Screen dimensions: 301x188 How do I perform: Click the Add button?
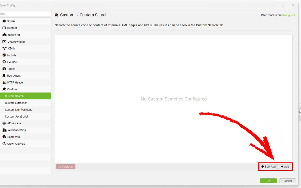pyautogui.click(x=285, y=167)
